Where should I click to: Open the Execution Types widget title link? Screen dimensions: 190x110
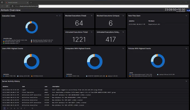[8, 16]
